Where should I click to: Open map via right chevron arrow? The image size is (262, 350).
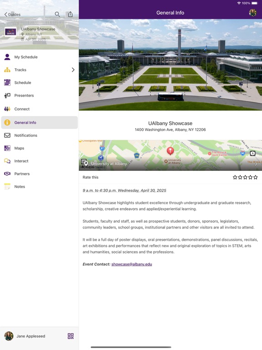point(256,164)
